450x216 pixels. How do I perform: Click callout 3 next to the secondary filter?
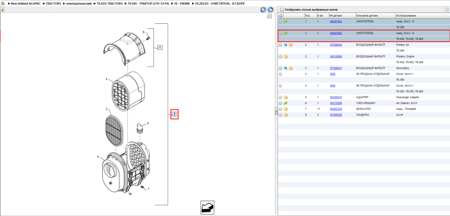pos(106,109)
